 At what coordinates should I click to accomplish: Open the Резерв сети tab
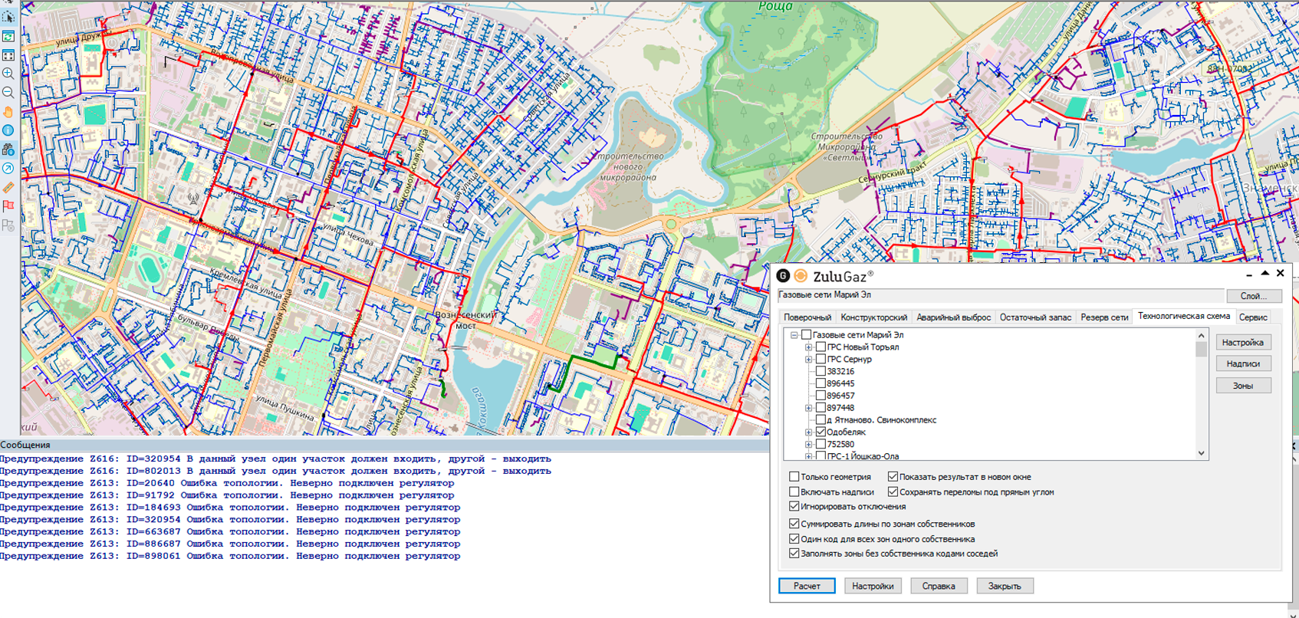1104,317
